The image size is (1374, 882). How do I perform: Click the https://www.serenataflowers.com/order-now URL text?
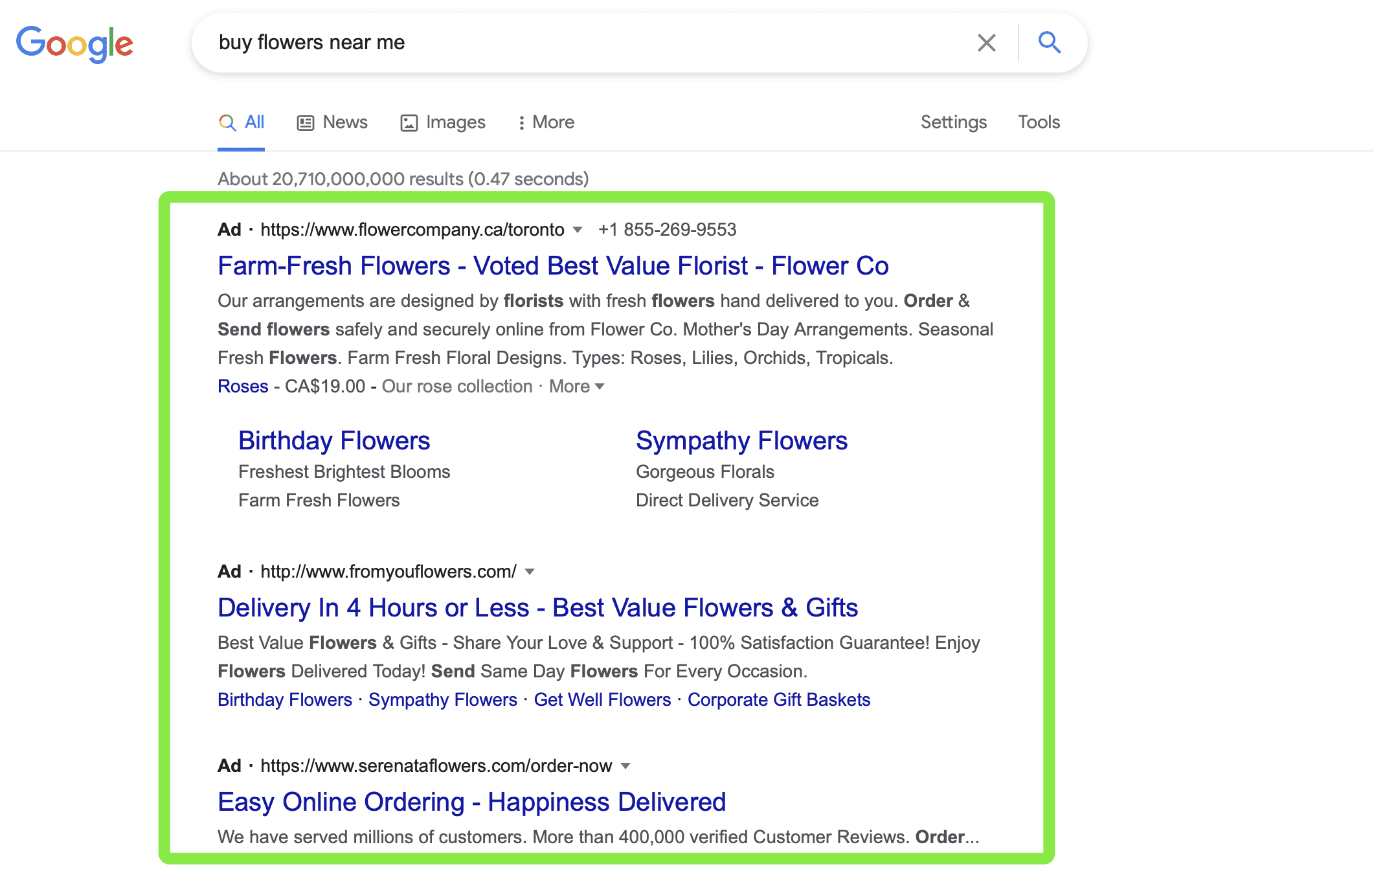click(436, 766)
